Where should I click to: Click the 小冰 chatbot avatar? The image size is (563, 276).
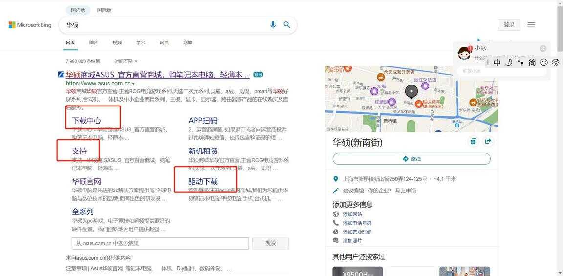(464, 52)
